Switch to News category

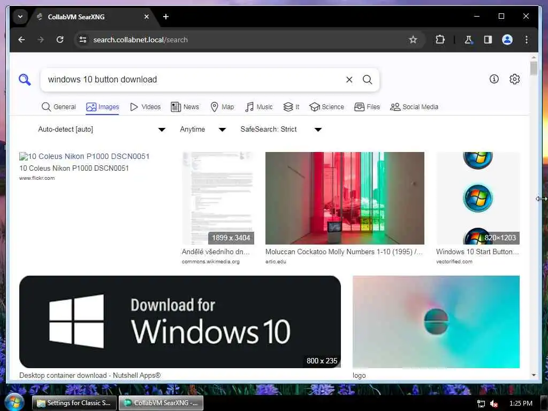185,107
